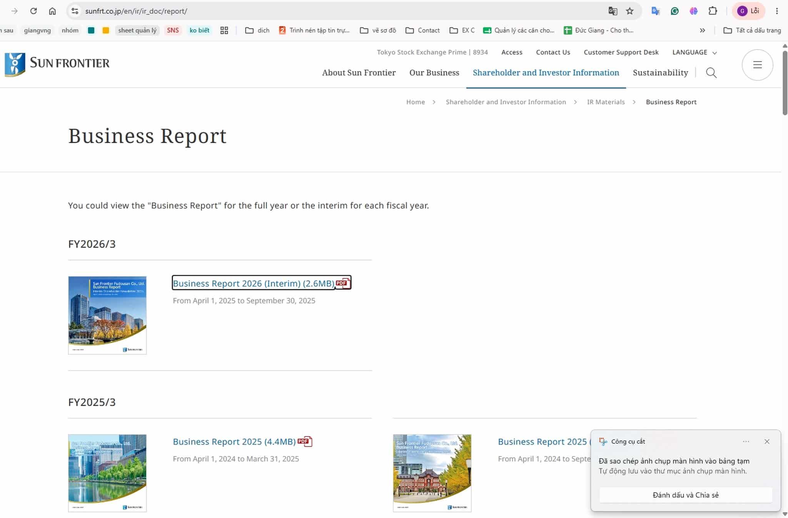Open the purple brain extension icon
The image size is (788, 518).
693,11
